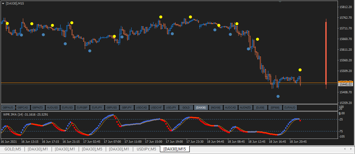Click the orange horizontal price line
The height and width of the screenshot is (154, 355).
coord(169,83)
